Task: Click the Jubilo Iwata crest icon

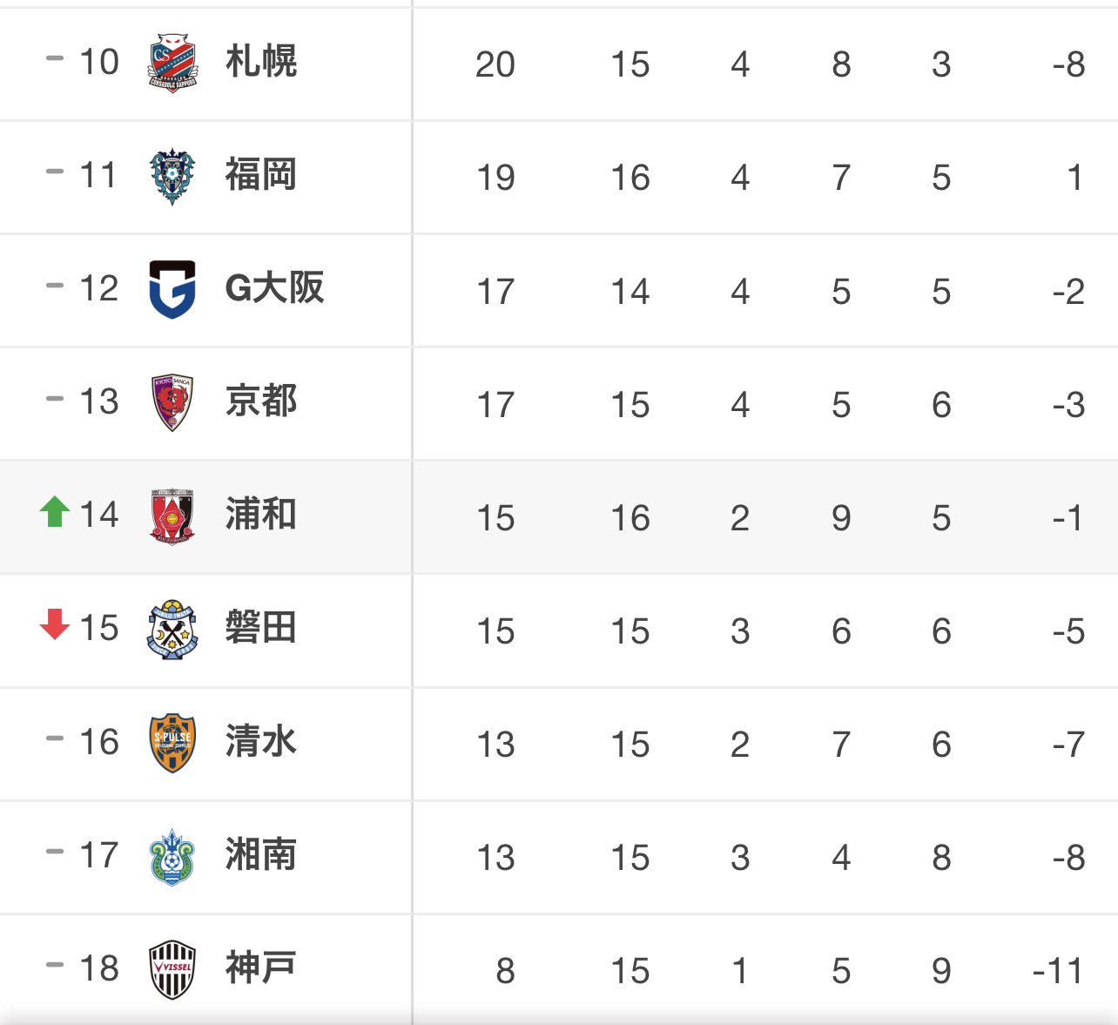Action: click(x=172, y=630)
